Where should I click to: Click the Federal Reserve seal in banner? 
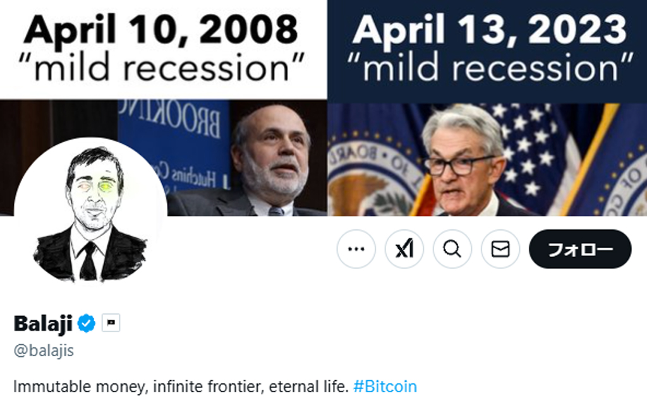tap(372, 177)
